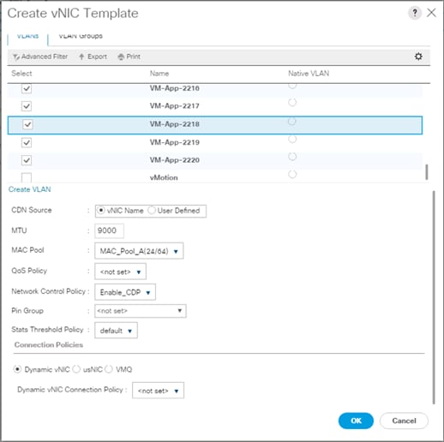Viewport: 444px width, 442px height.
Task: Click the Advanced Filter funnel icon
Action: pos(16,57)
